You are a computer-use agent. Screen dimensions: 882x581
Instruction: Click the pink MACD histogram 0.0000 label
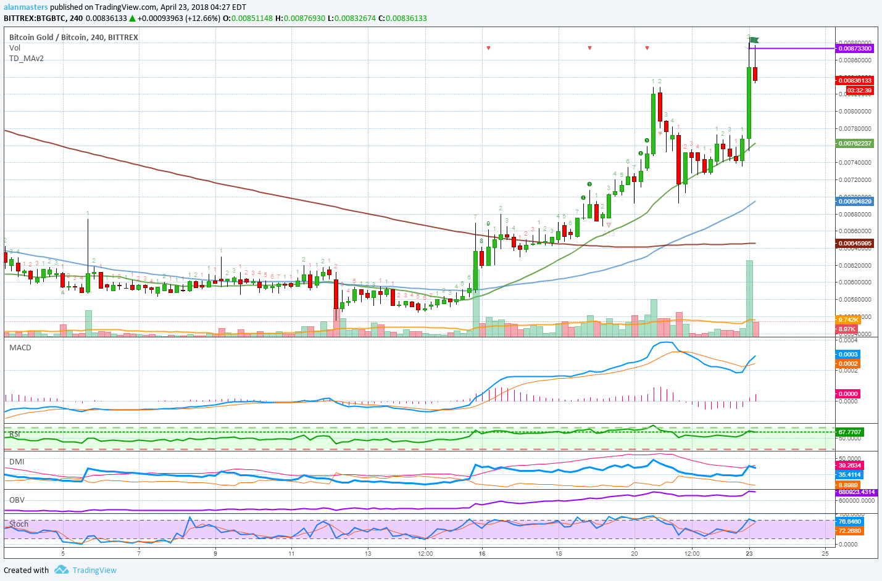pos(848,394)
